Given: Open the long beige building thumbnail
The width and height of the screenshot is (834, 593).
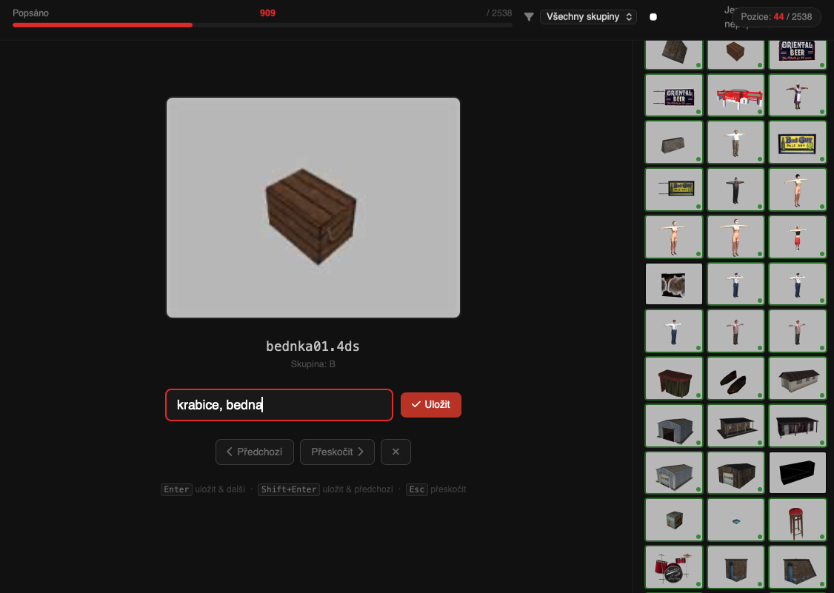Looking at the screenshot, I should 797,378.
